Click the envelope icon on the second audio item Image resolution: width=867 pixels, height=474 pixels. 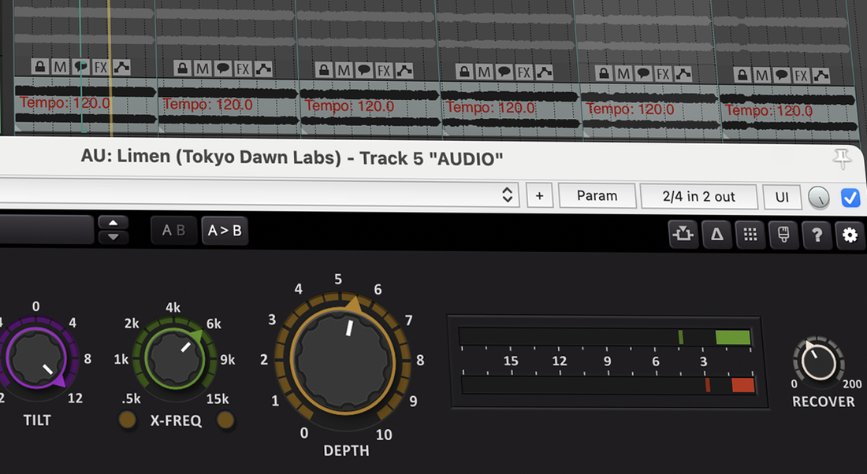tap(263, 69)
